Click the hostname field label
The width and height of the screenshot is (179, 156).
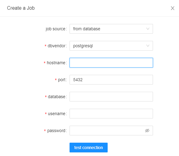click(x=56, y=63)
